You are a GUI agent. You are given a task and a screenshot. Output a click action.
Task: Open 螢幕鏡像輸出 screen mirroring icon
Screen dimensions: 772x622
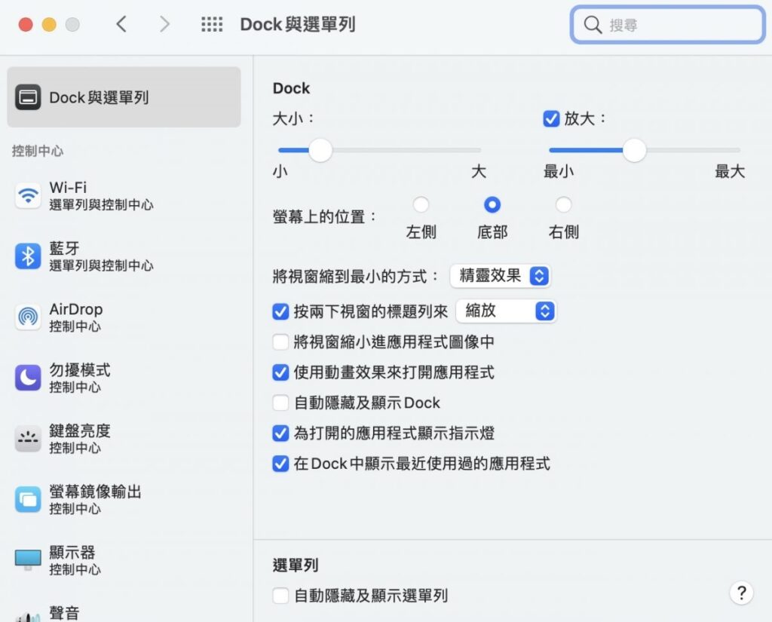[28, 499]
